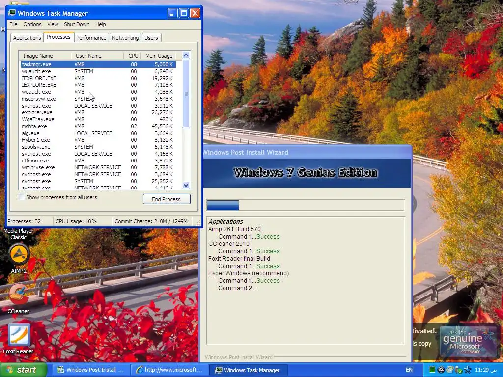Click the Windows Genuine star tray icon
This screenshot has width=503, height=377.
(x=468, y=370)
